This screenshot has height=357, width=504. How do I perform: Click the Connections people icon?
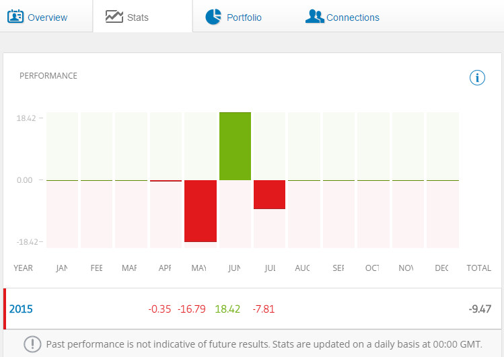pyautogui.click(x=314, y=16)
